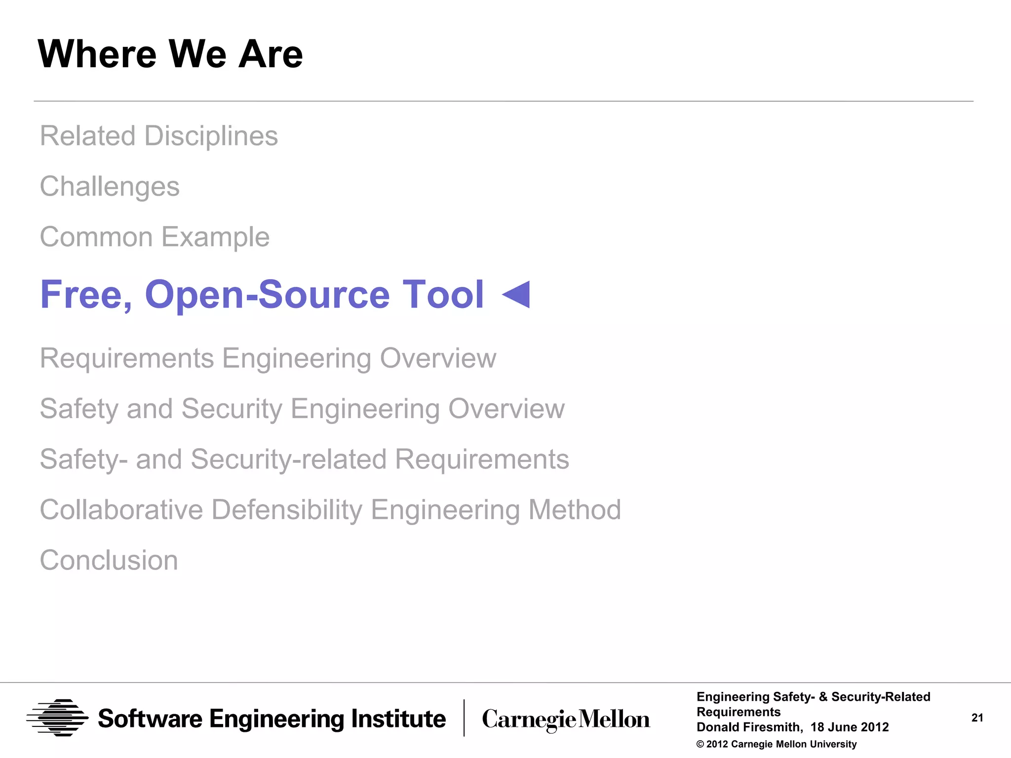This screenshot has height=758, width=1011.
Task: Click the purple triangle current-section marker
Action: 516,295
